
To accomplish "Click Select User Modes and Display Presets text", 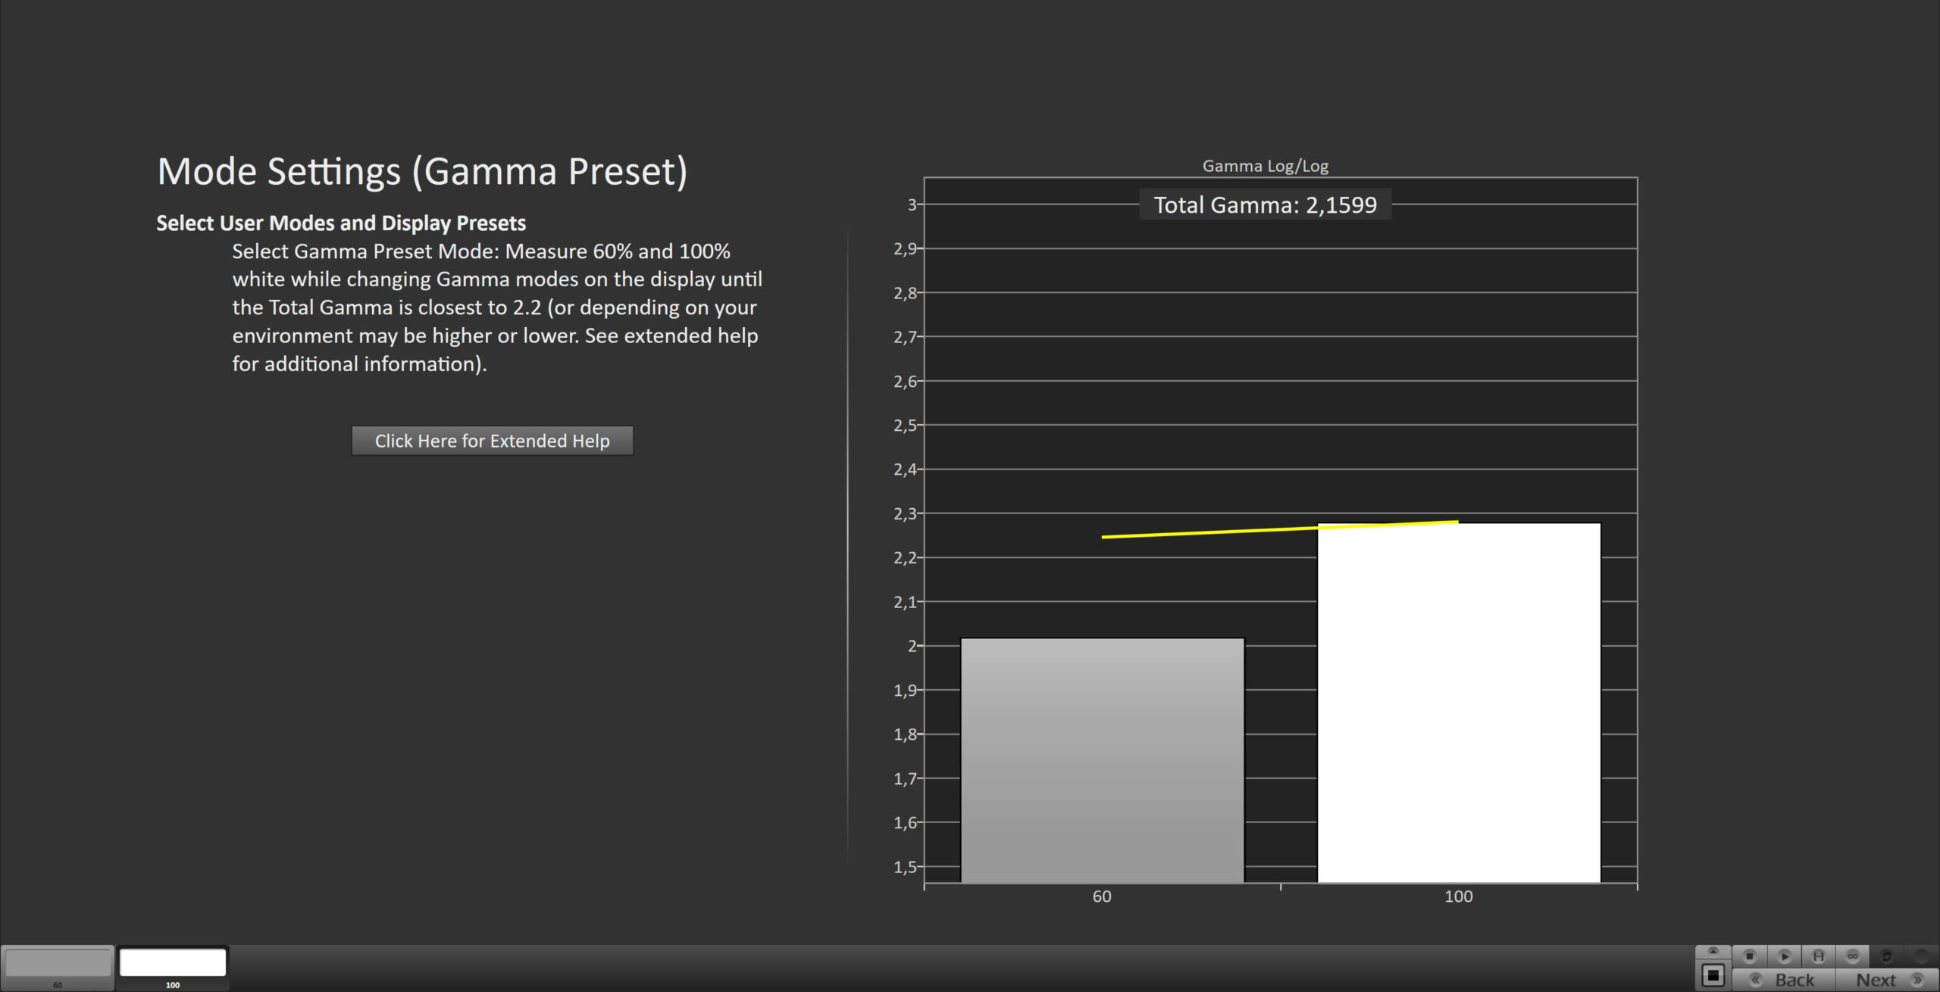I will tap(341, 223).
